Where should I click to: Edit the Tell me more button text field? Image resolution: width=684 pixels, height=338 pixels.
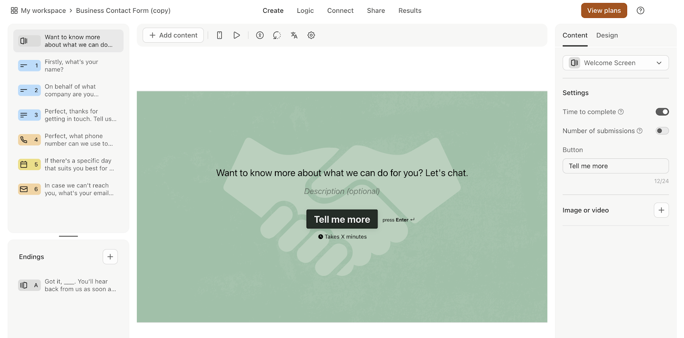(x=616, y=166)
